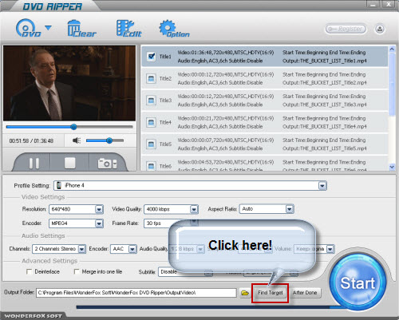Open the Aspect Ratio dropdown
Screen dimensions: 399x320
(290, 209)
